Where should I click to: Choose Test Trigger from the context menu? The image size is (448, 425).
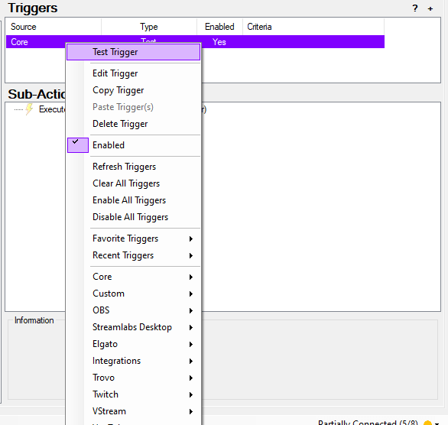click(x=134, y=52)
